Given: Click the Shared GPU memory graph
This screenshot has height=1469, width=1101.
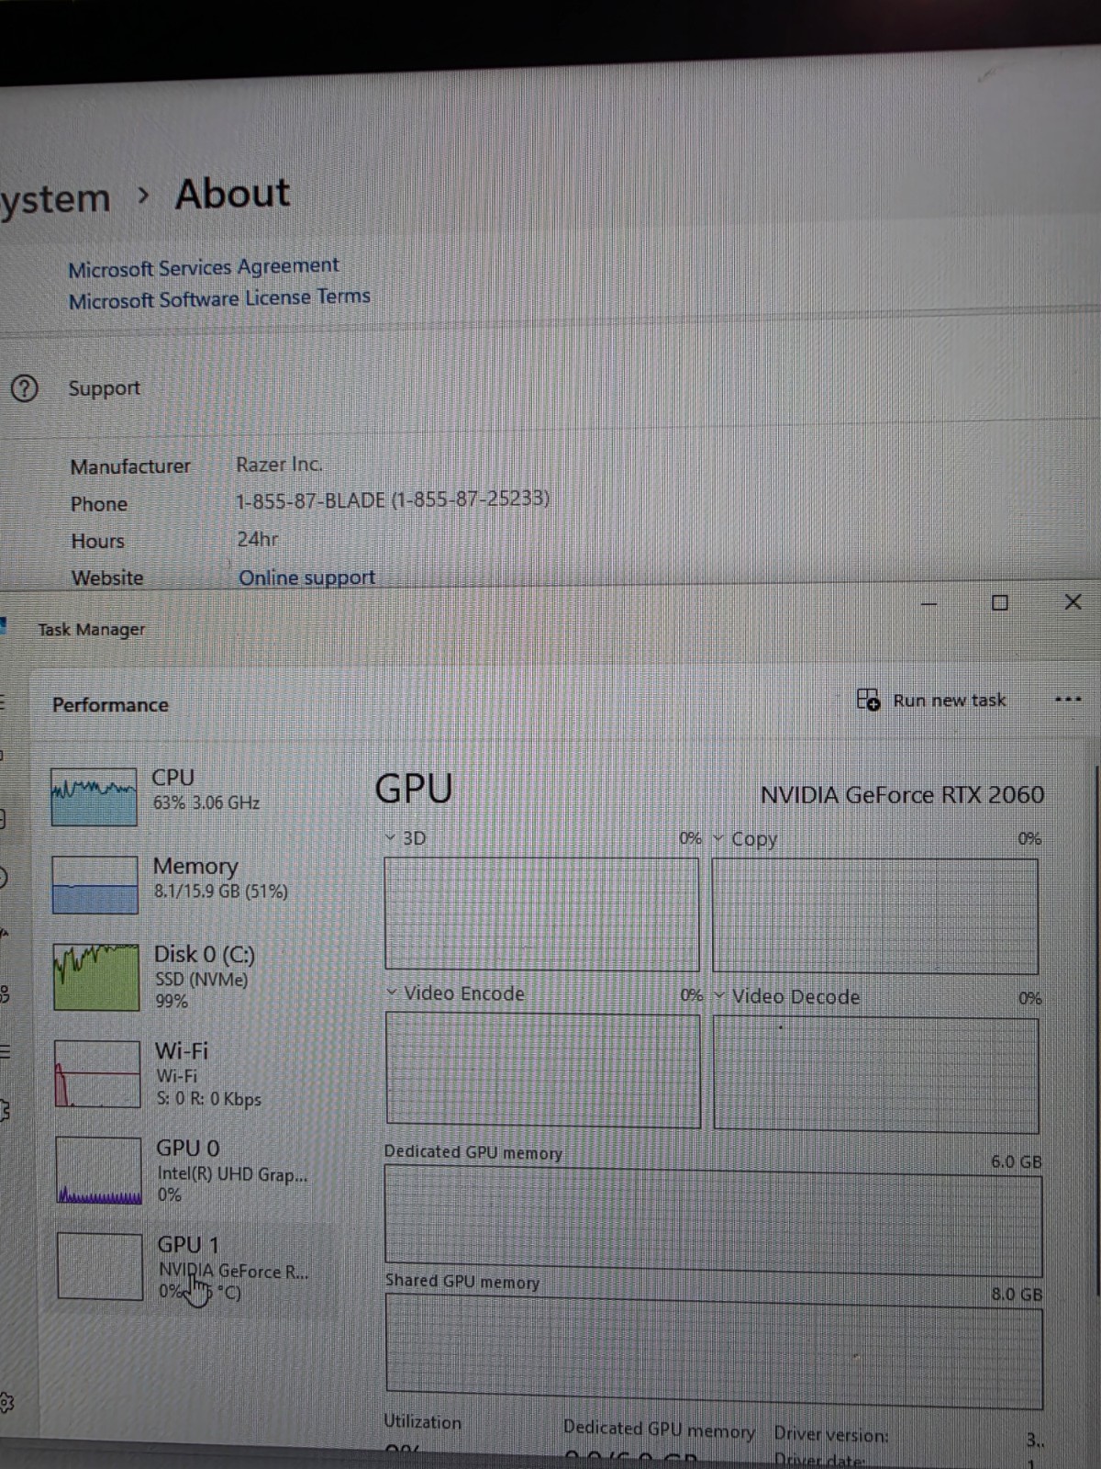Looking at the screenshot, I should pos(715,1351).
